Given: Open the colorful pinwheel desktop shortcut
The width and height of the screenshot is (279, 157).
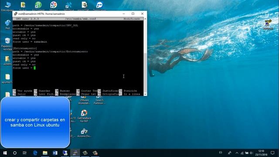Looking at the screenshot, I should (x=53, y=6).
